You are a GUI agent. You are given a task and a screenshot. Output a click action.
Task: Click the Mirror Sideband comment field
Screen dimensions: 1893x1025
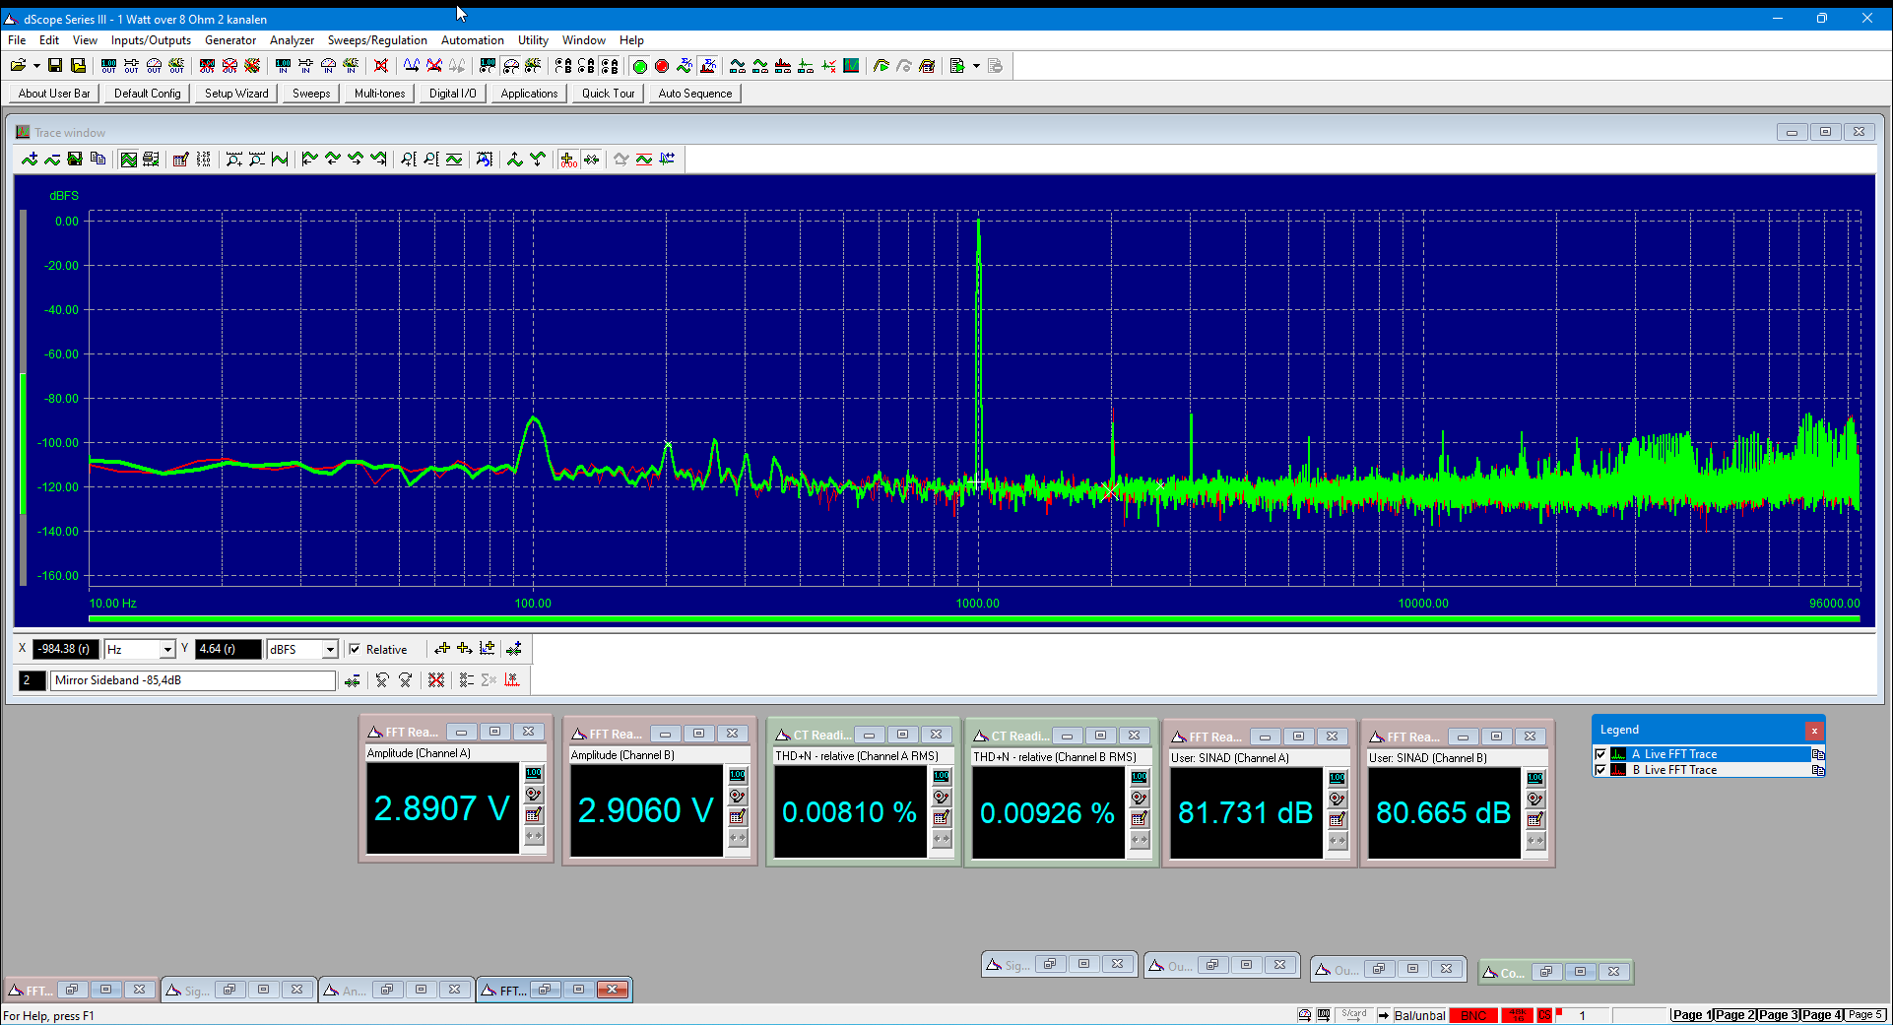point(193,680)
